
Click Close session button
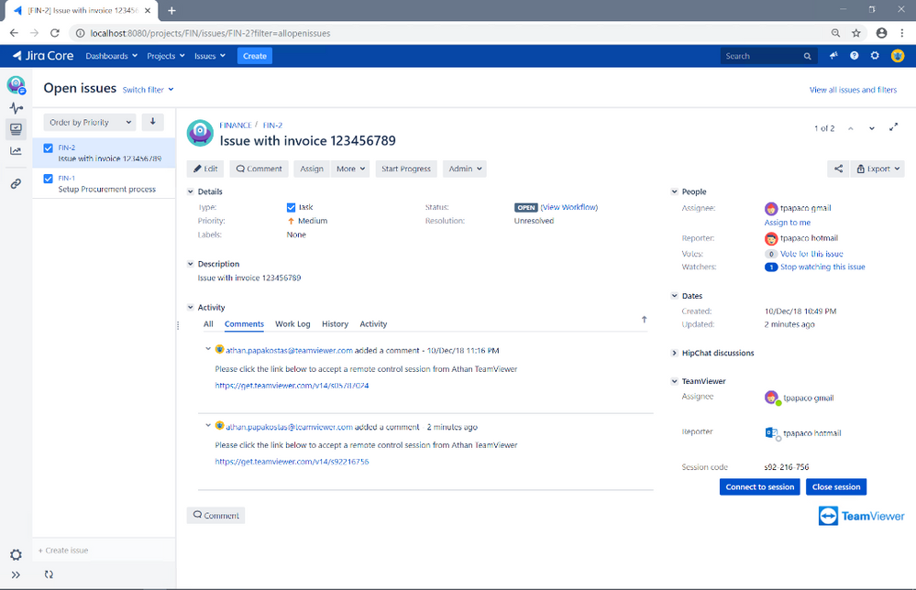pyautogui.click(x=836, y=486)
